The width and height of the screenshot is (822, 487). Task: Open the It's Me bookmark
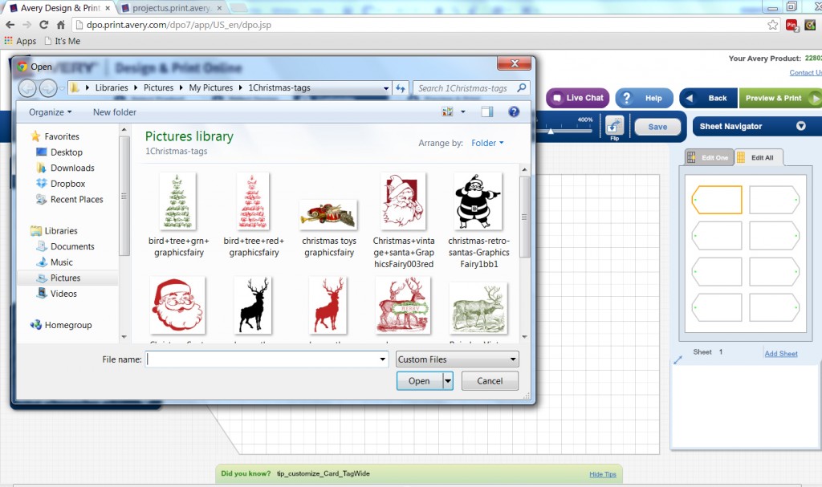click(63, 41)
